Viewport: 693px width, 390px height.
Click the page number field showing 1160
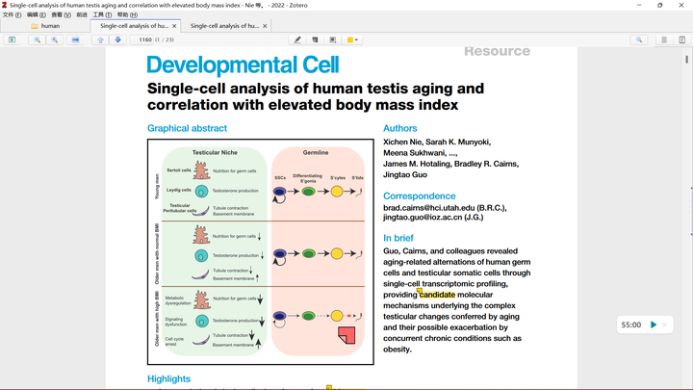145,39
